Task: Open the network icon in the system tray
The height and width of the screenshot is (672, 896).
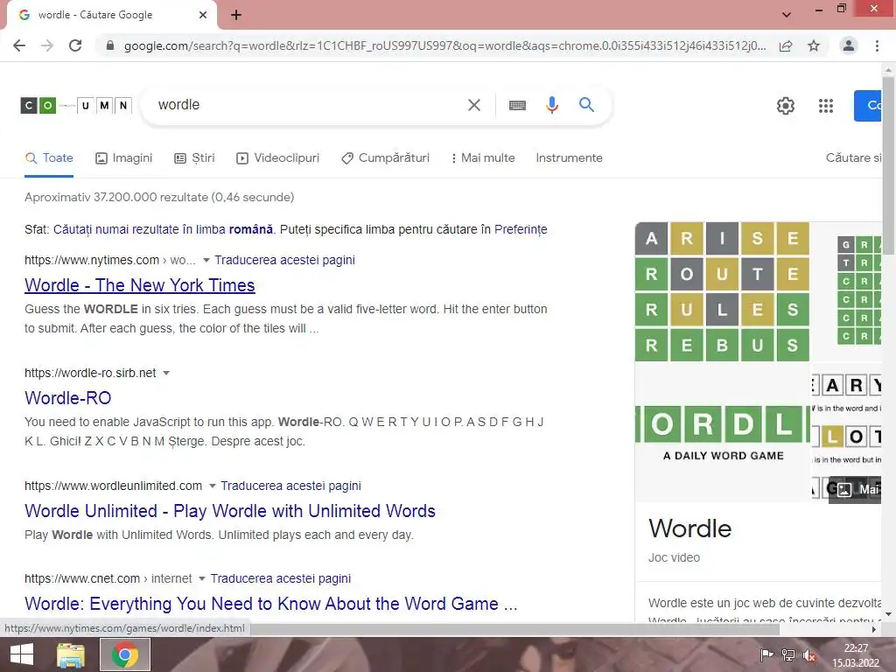Action: [788, 654]
